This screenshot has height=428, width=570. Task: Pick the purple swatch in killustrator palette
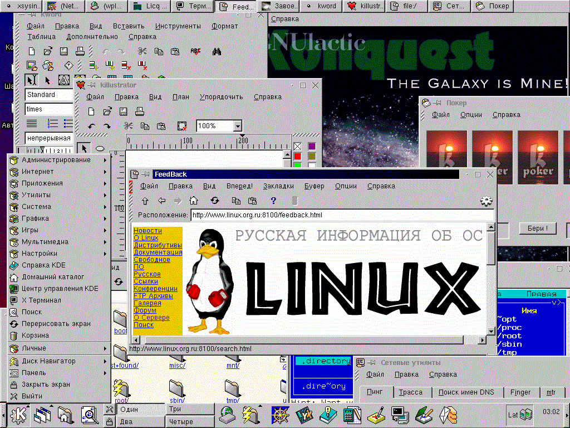coord(312,146)
